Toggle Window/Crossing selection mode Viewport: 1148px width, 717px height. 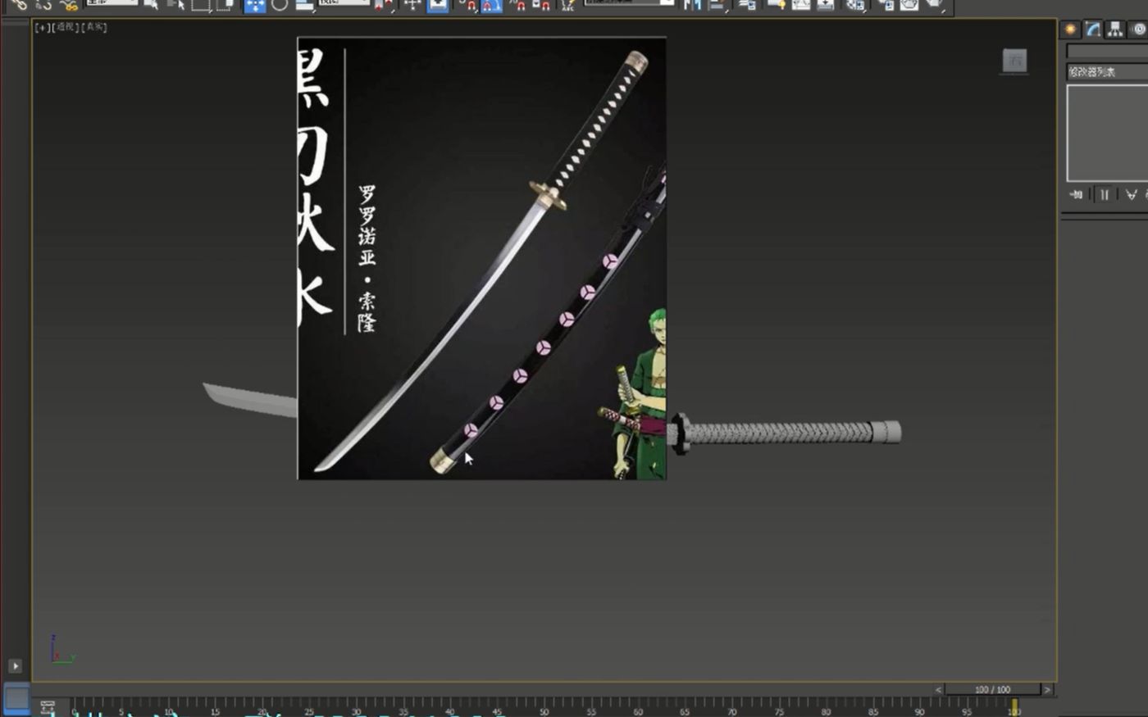224,5
